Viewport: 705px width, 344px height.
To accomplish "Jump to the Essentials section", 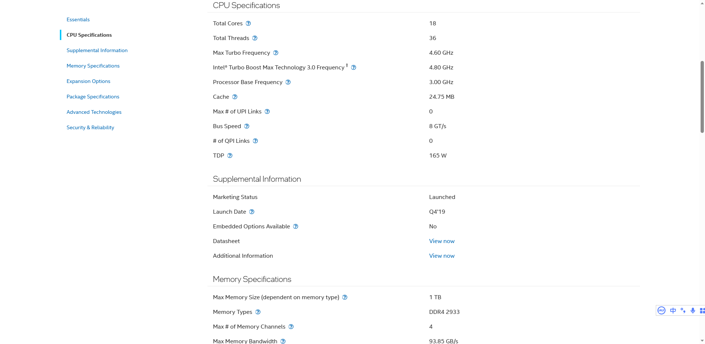I will (78, 19).
